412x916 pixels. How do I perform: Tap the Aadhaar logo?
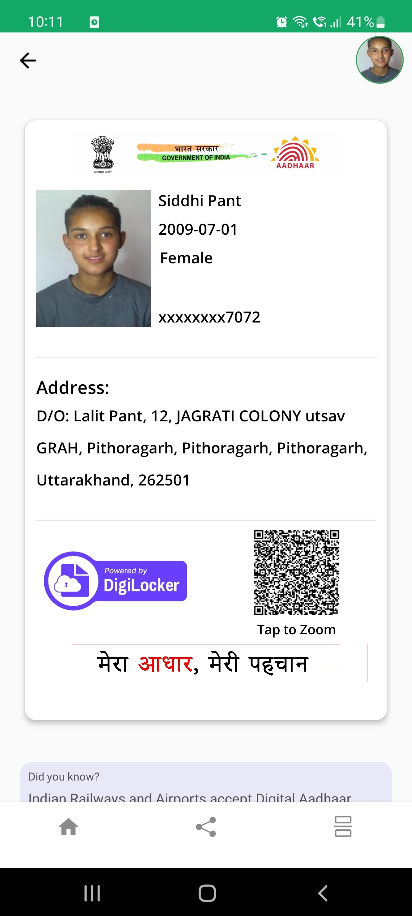click(x=295, y=153)
